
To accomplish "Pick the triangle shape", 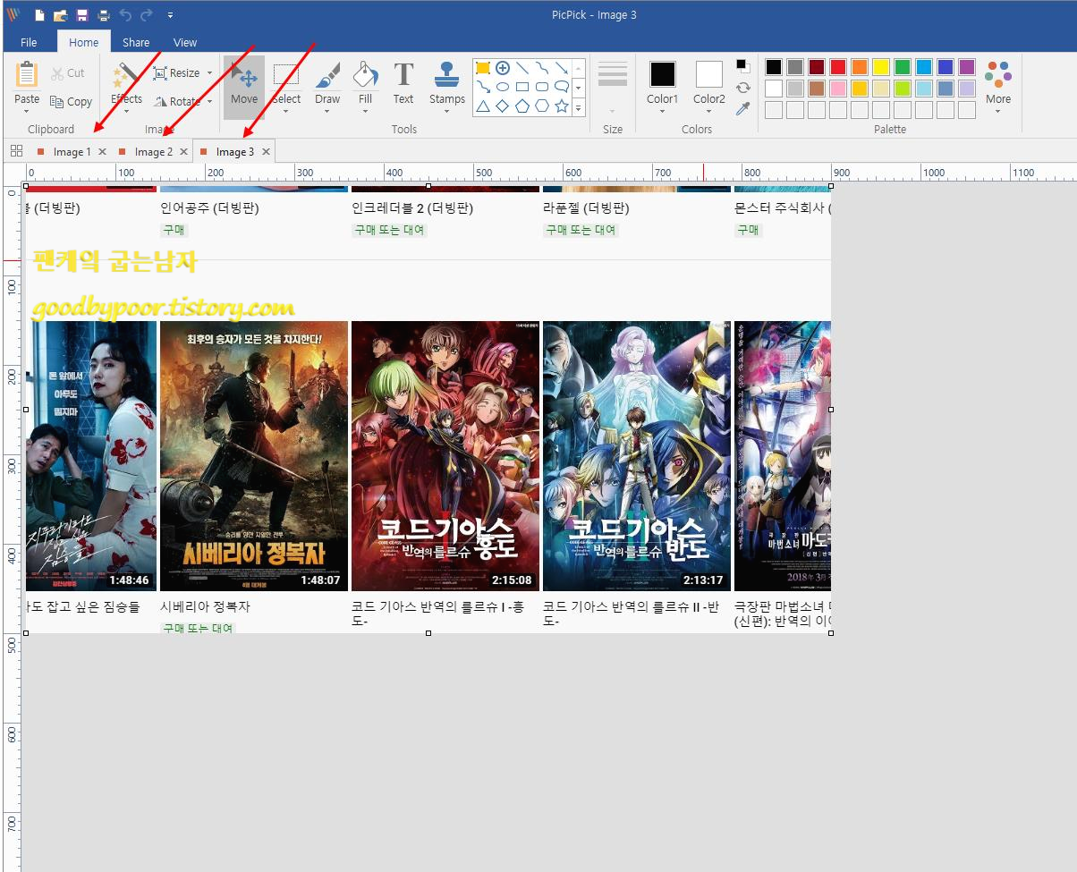I will (x=483, y=106).
